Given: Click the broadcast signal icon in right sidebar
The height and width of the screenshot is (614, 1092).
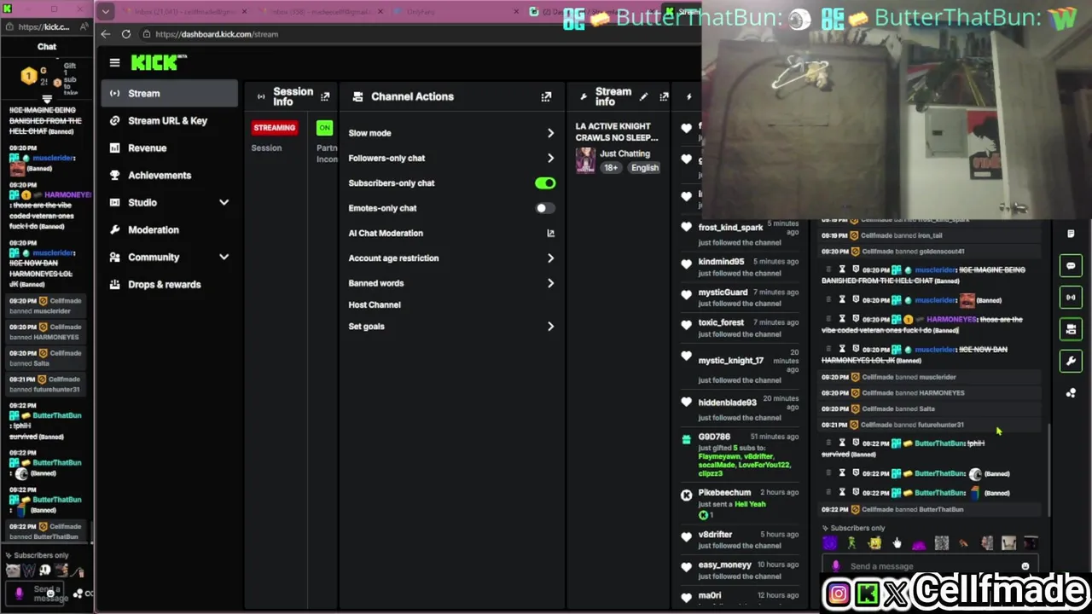Looking at the screenshot, I should pos(1071,297).
